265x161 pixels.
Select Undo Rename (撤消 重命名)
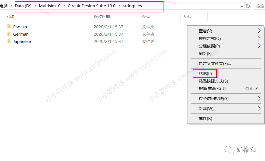[x=226, y=88]
